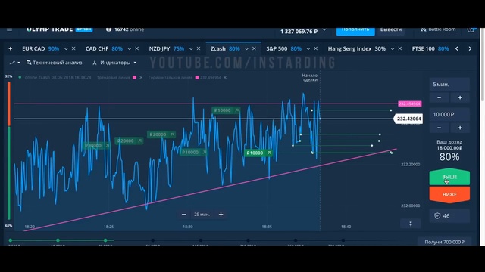Click the Пополнить deposit button

click(x=355, y=31)
